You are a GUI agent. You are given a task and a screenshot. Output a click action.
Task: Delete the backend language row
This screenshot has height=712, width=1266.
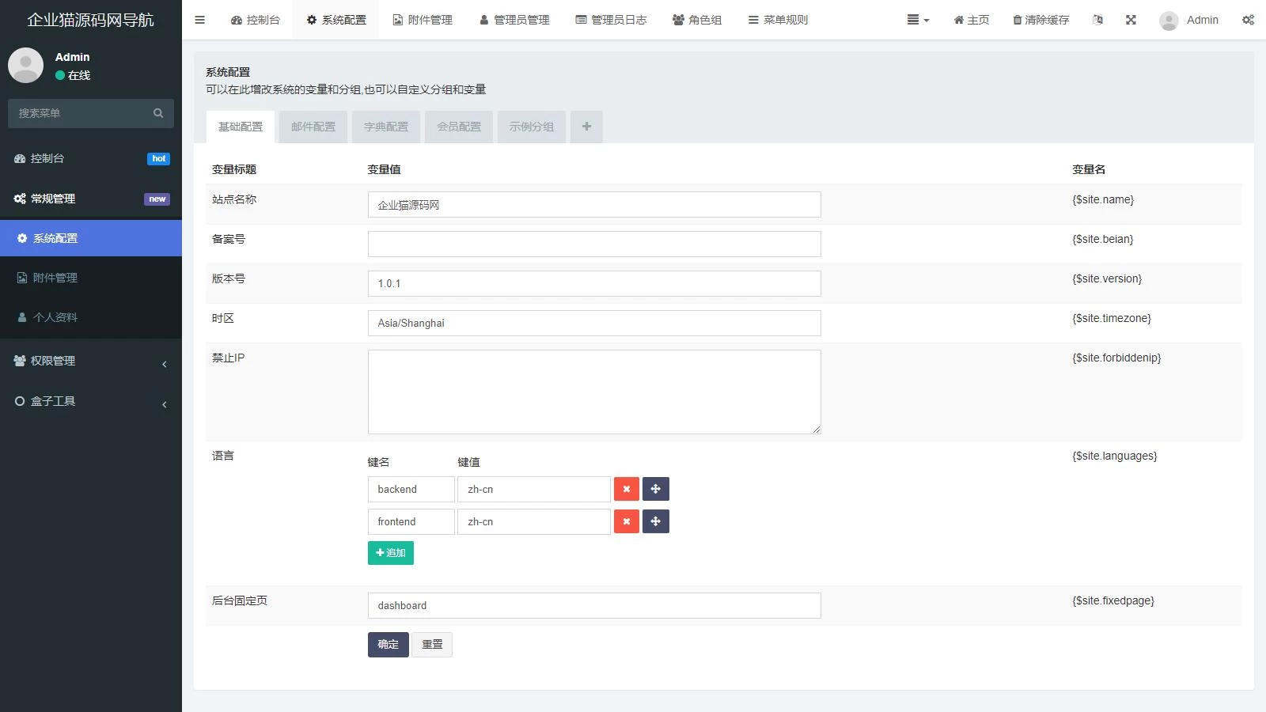pos(626,489)
